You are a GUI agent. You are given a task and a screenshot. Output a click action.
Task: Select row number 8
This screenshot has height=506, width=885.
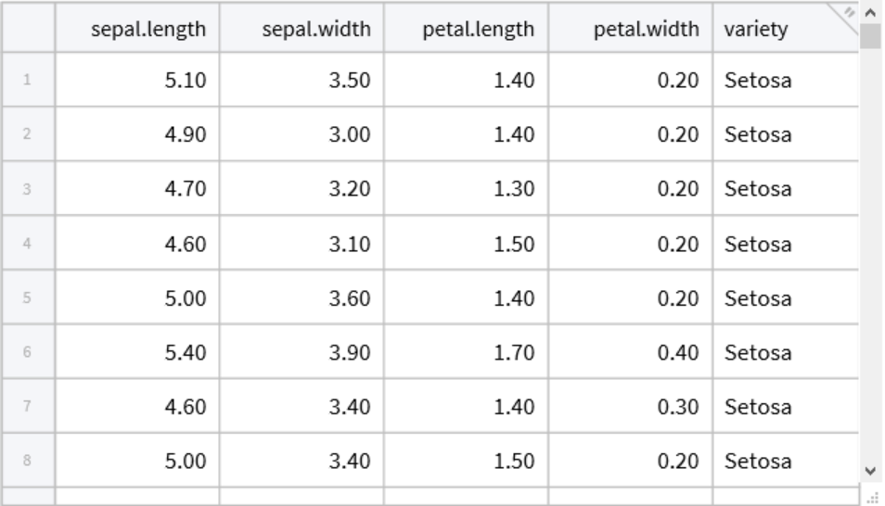click(x=28, y=460)
